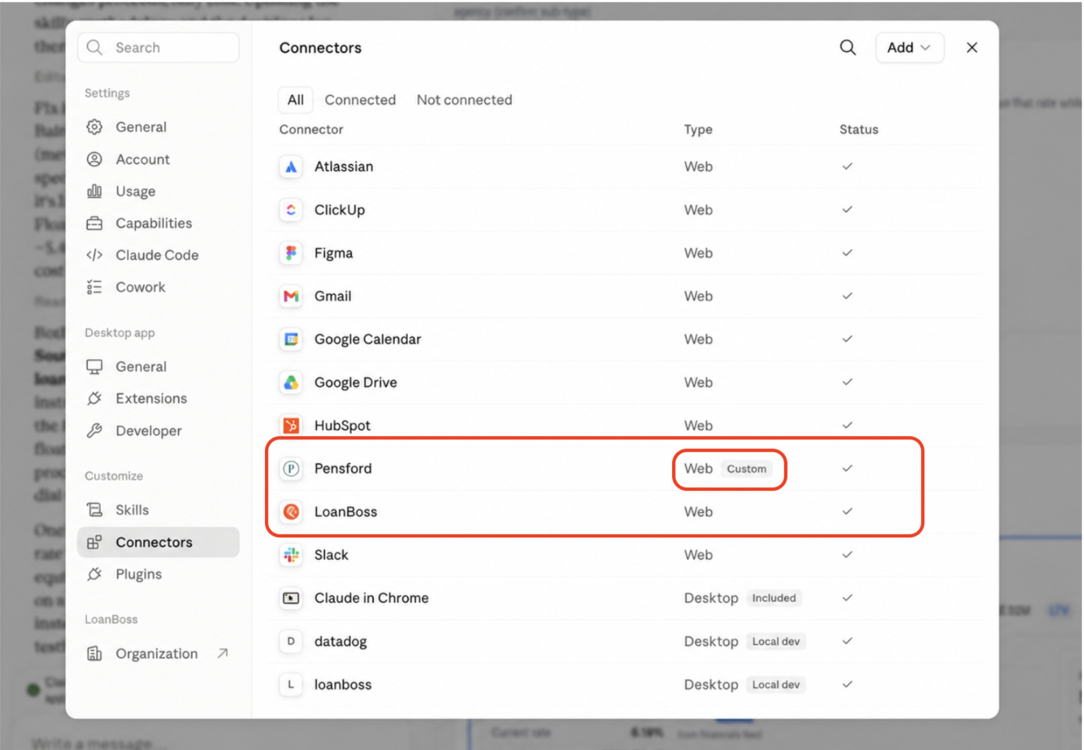Open the Claude Code settings page
1084x750 pixels.
click(x=158, y=255)
